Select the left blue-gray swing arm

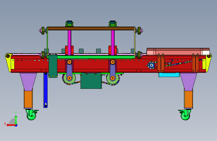click(69, 70)
